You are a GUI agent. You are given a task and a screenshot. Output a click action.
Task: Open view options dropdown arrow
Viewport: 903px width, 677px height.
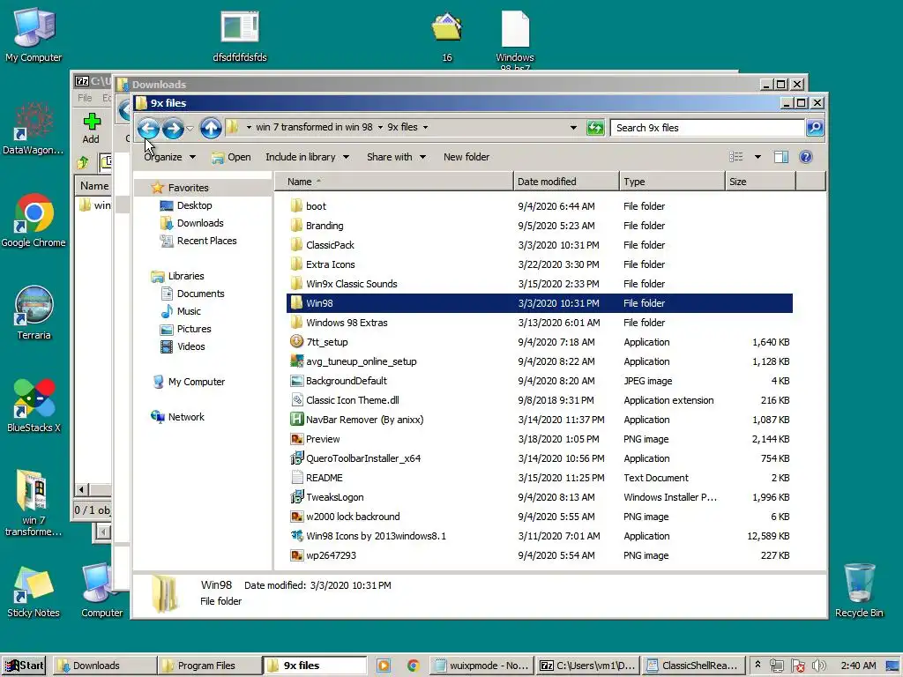tap(757, 157)
